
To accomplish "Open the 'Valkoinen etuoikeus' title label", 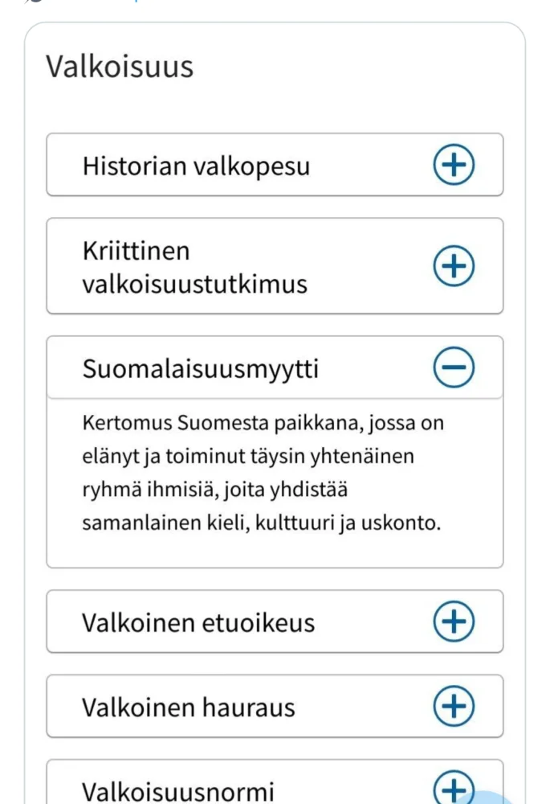I will [x=198, y=622].
